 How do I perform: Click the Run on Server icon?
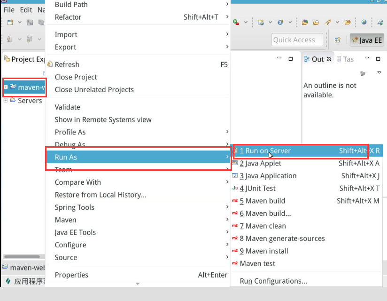(235, 151)
